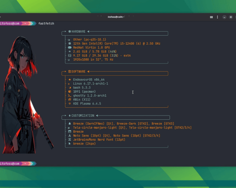Click the OS icon beside EndeavourOS

click(69, 80)
